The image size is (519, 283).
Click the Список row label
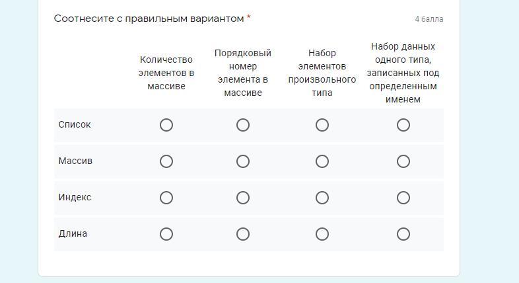tap(75, 125)
